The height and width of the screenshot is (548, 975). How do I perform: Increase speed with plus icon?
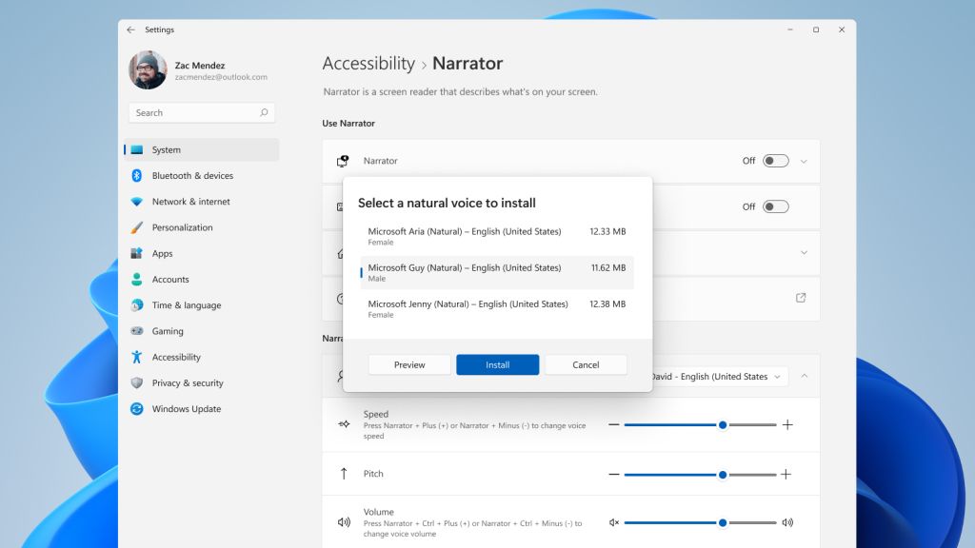(787, 425)
